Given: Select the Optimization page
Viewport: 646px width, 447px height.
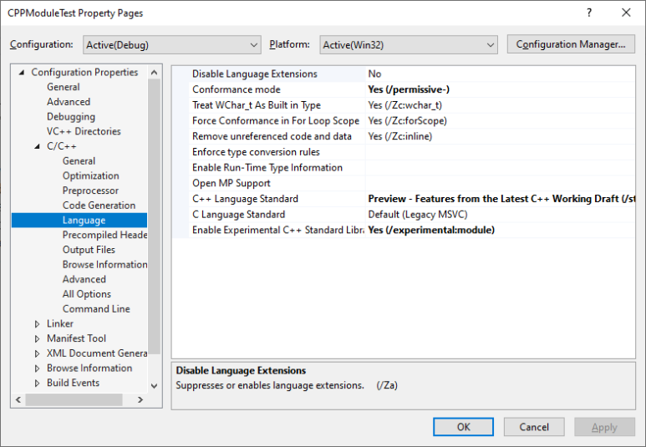Looking at the screenshot, I should tap(90, 176).
